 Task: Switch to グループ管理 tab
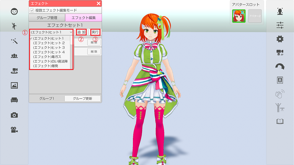pos(47,18)
